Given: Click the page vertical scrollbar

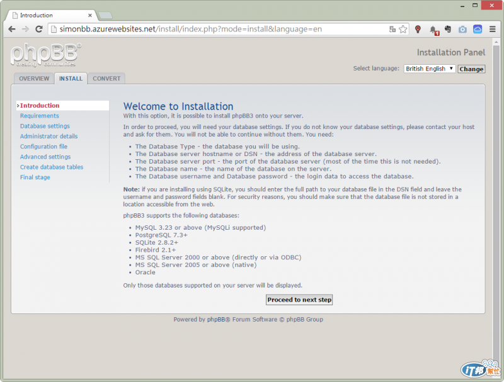Looking at the screenshot, I should (496, 205).
